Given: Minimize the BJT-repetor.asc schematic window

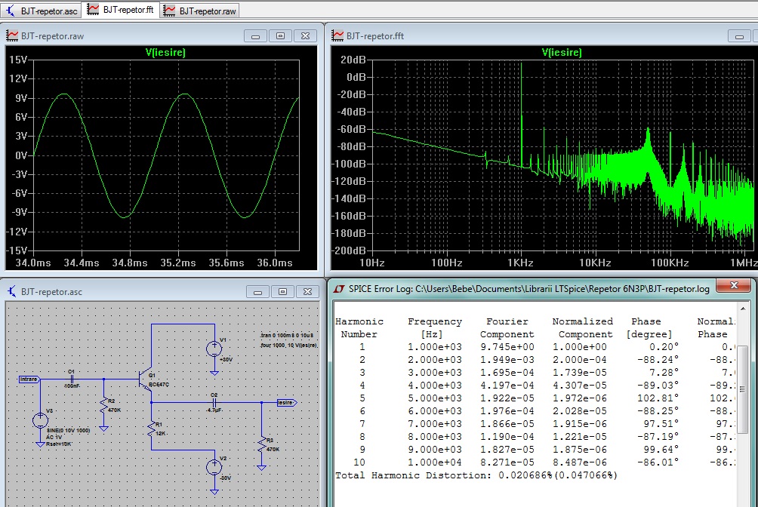Looking at the screenshot, I should 257,292.
